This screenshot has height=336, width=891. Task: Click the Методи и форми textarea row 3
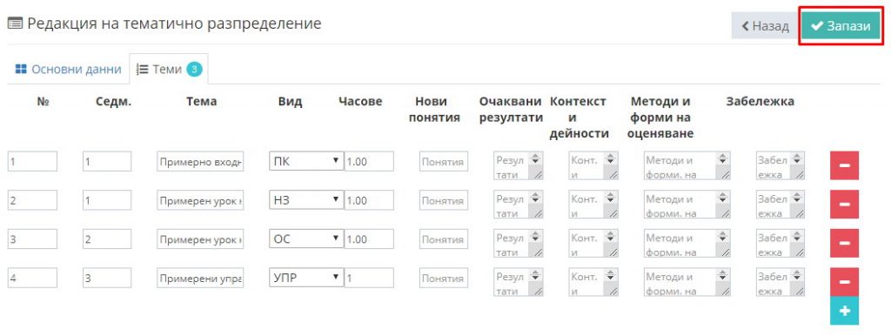pos(687,244)
